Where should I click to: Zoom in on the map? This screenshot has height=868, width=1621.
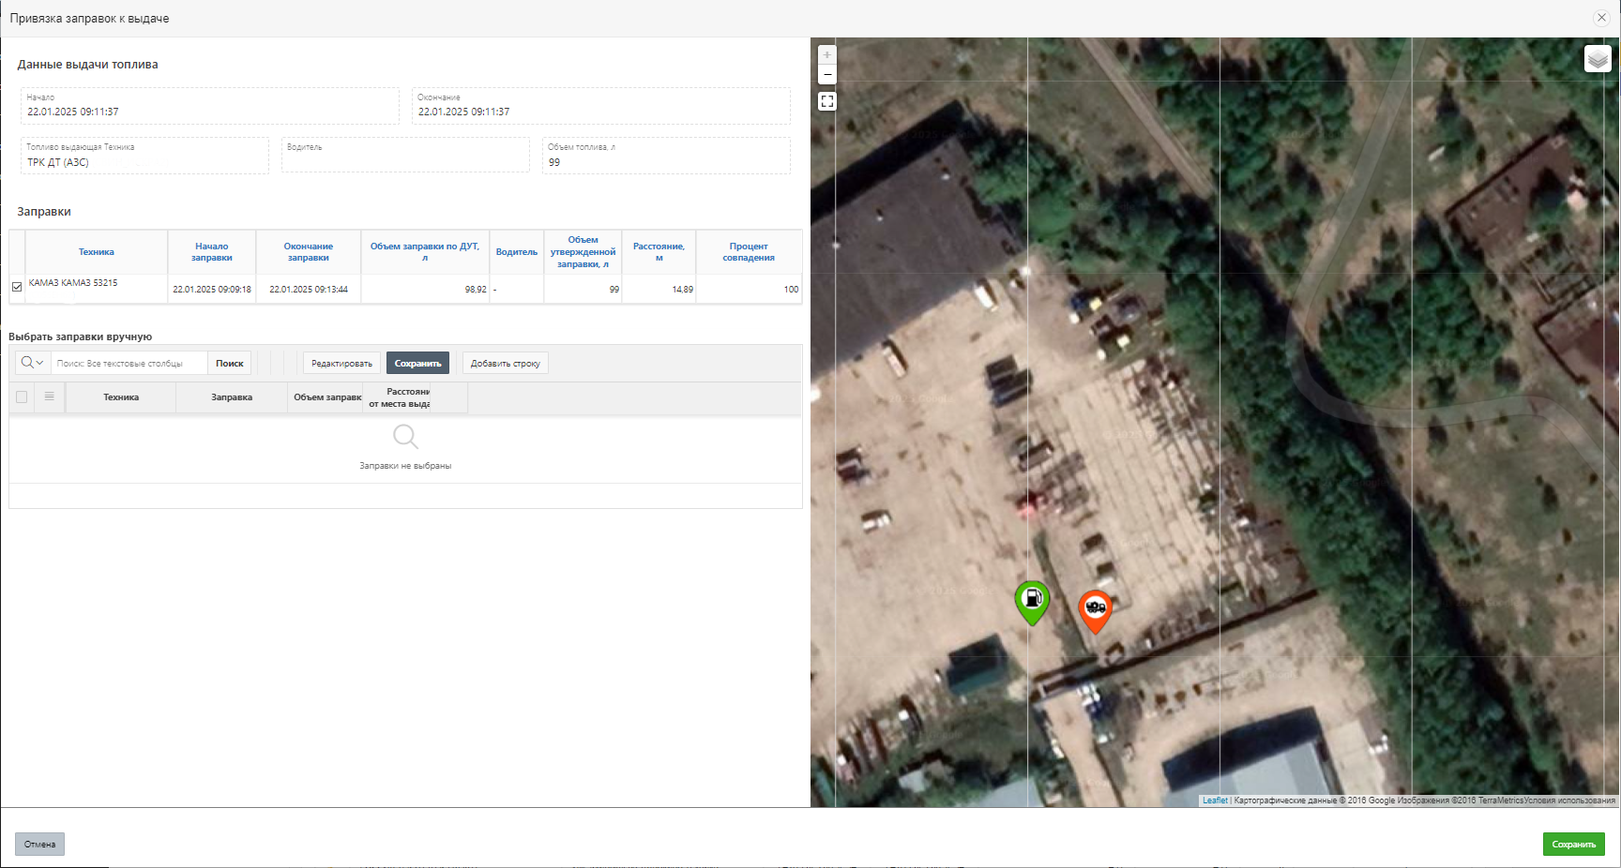click(x=826, y=55)
